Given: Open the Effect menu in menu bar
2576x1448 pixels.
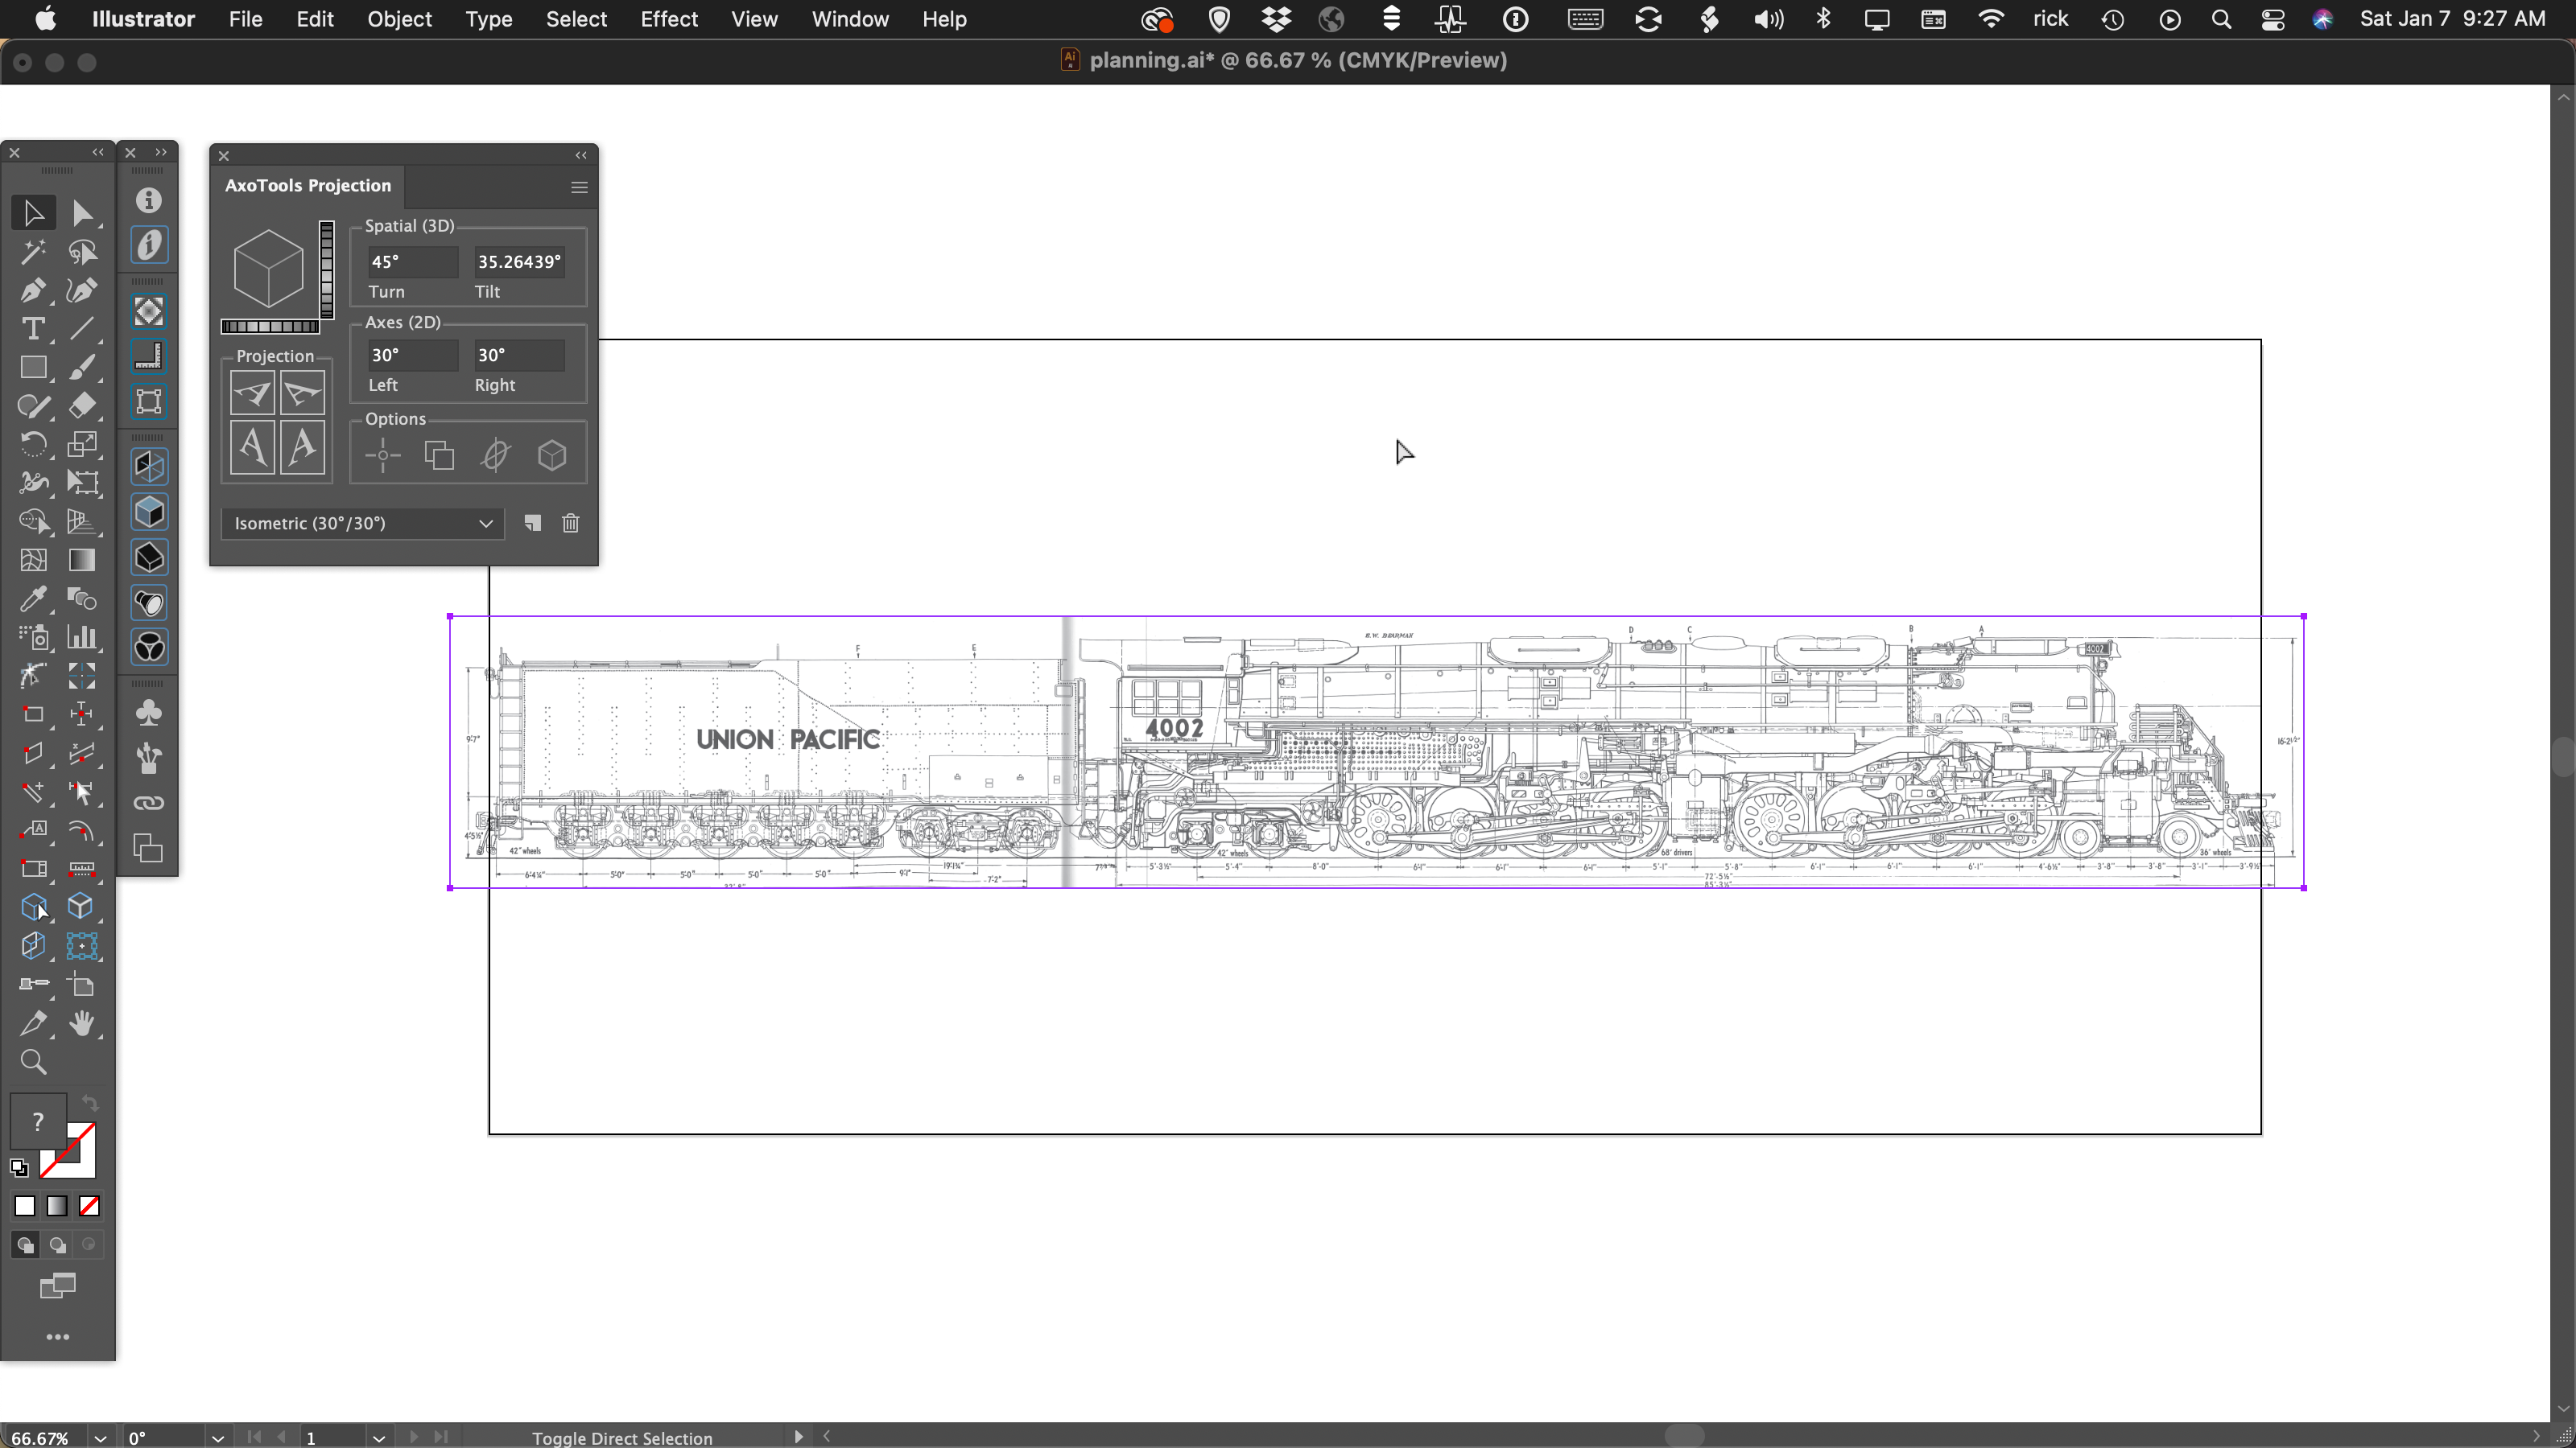Looking at the screenshot, I should pyautogui.click(x=667, y=19).
